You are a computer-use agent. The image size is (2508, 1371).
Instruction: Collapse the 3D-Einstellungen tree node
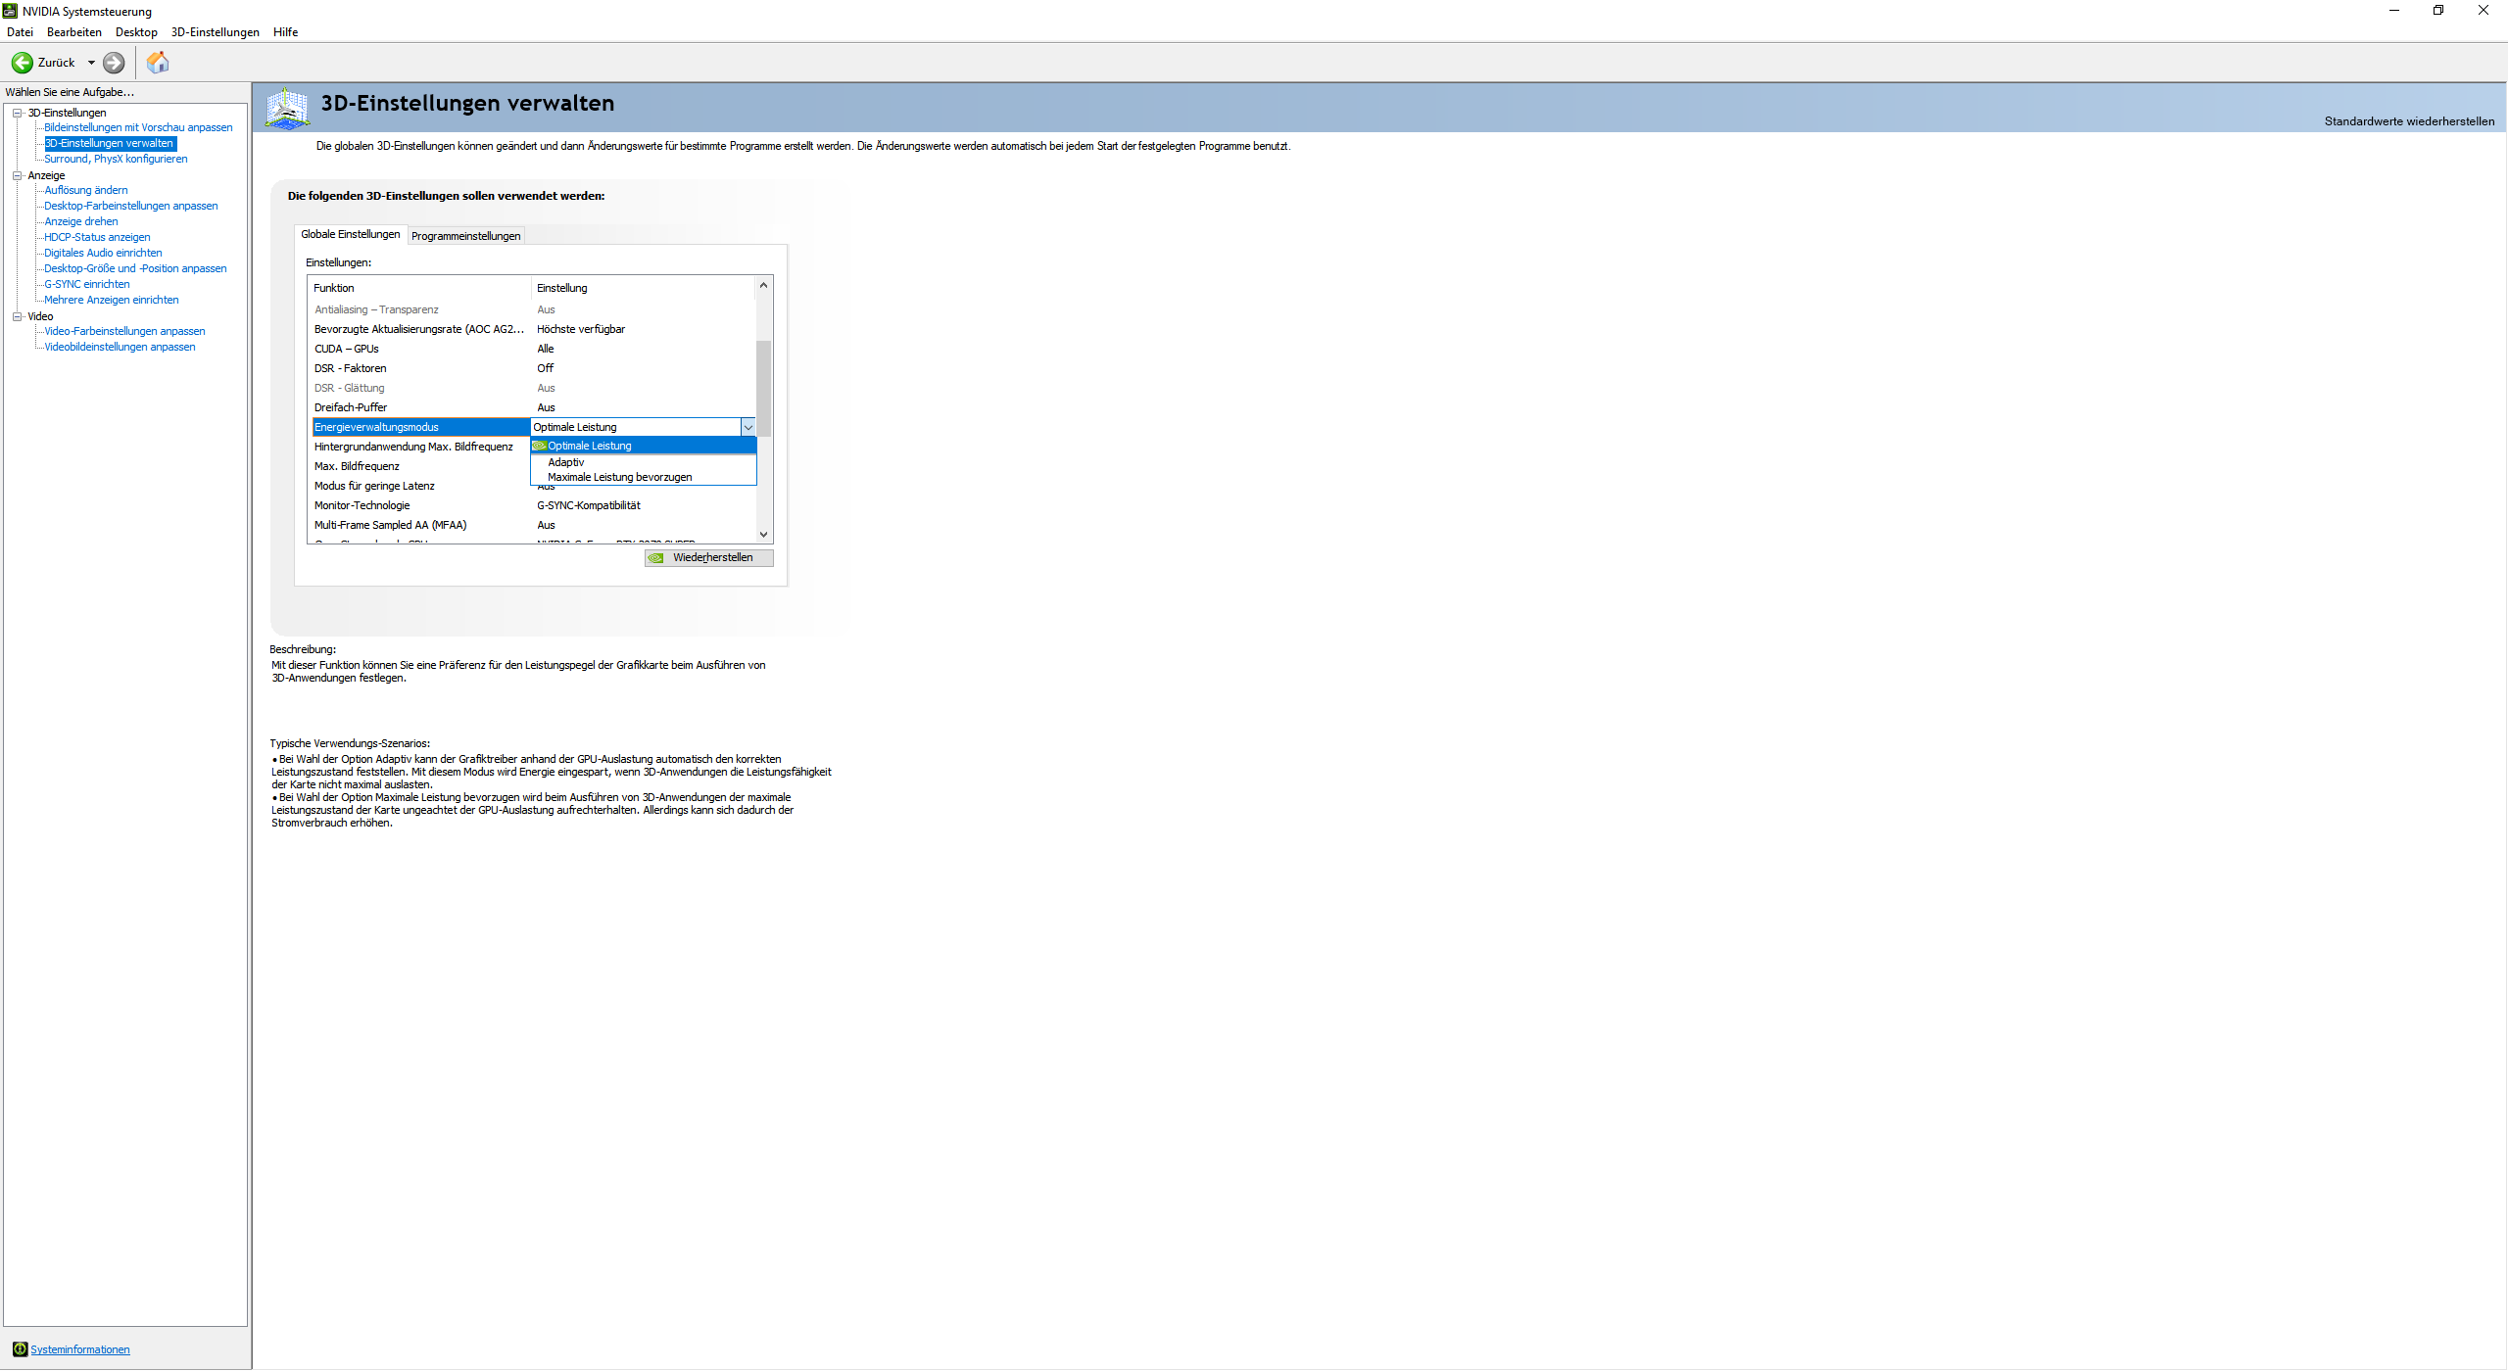17,113
